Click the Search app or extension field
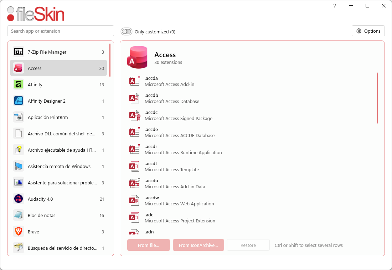392x270 pixels. [x=61, y=31]
